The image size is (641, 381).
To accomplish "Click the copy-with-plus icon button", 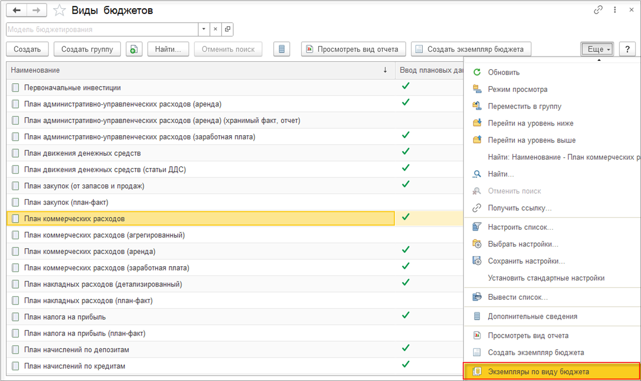I will (134, 49).
